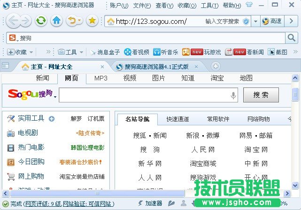The image size is (301, 210).
Task: Click the star favorites icon in navigation bar
Action: [x=92, y=21]
